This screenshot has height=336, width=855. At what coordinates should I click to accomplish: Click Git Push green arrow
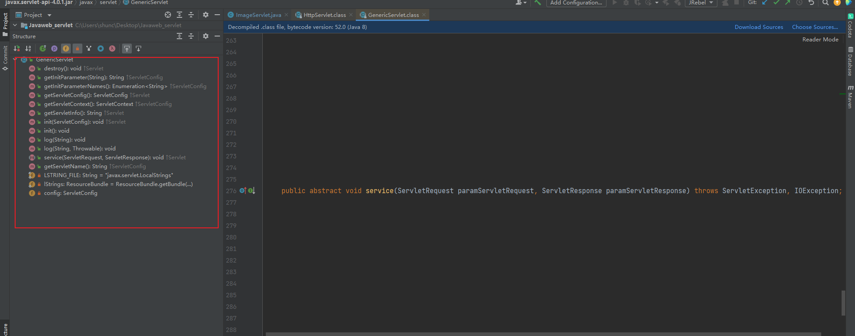pyautogui.click(x=788, y=3)
